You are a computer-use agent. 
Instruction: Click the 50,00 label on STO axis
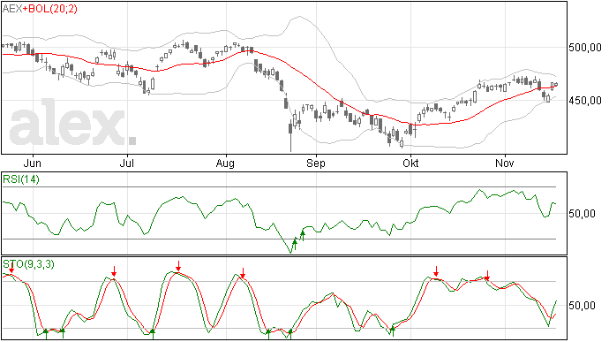(582, 306)
